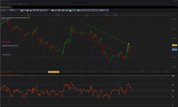Open the dropdown arrow beside orange line tool

click(x=91, y=11)
